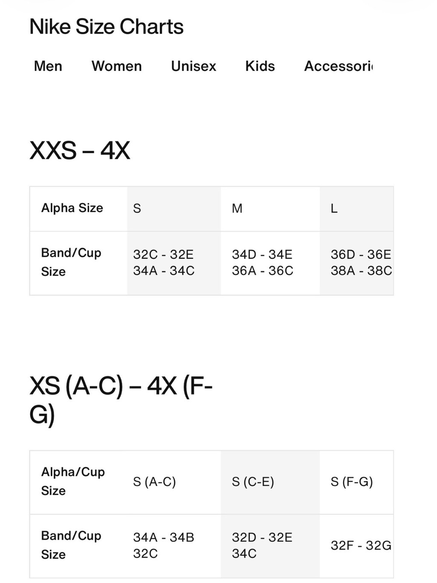Viewport: 437px width, 583px height.
Task: Select the S alpha size cell
Action: [x=174, y=209]
